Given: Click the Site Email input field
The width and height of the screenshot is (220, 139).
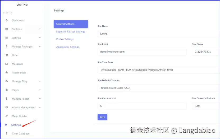Looking at the screenshot, I should [x=142, y=52].
